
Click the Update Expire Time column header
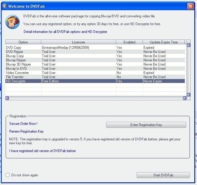click(164, 42)
